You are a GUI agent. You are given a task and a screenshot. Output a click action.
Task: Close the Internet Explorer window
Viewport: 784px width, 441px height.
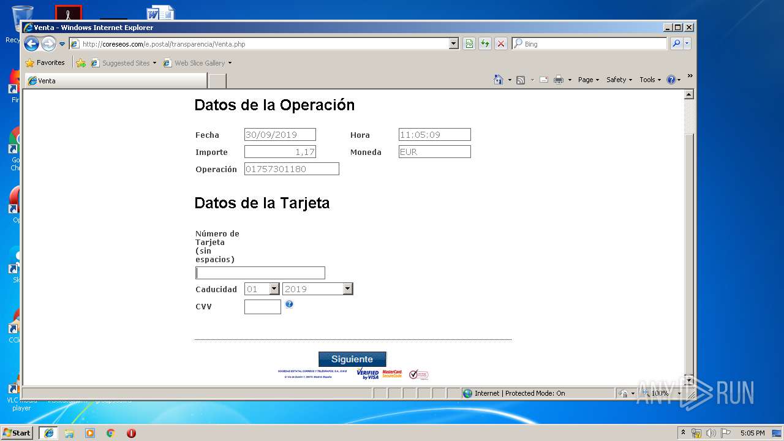(689, 28)
